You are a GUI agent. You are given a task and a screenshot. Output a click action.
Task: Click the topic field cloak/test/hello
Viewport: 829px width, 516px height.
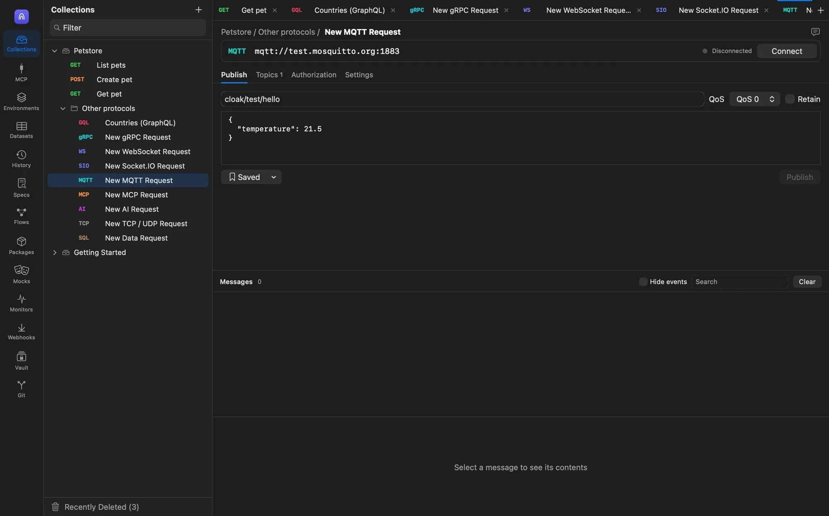click(x=462, y=99)
